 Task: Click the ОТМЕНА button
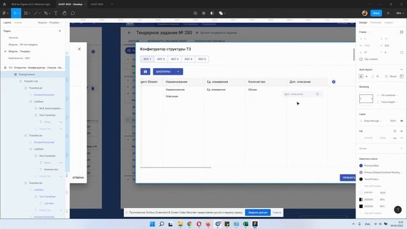click(78, 177)
